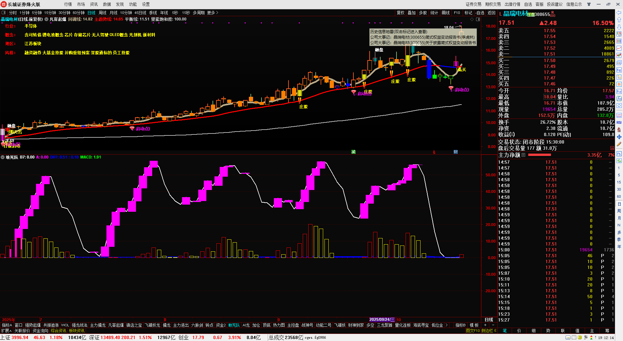The image size is (623, 341).
Task: Click the list icon at chart top-left corner
Action: pos(4,13)
